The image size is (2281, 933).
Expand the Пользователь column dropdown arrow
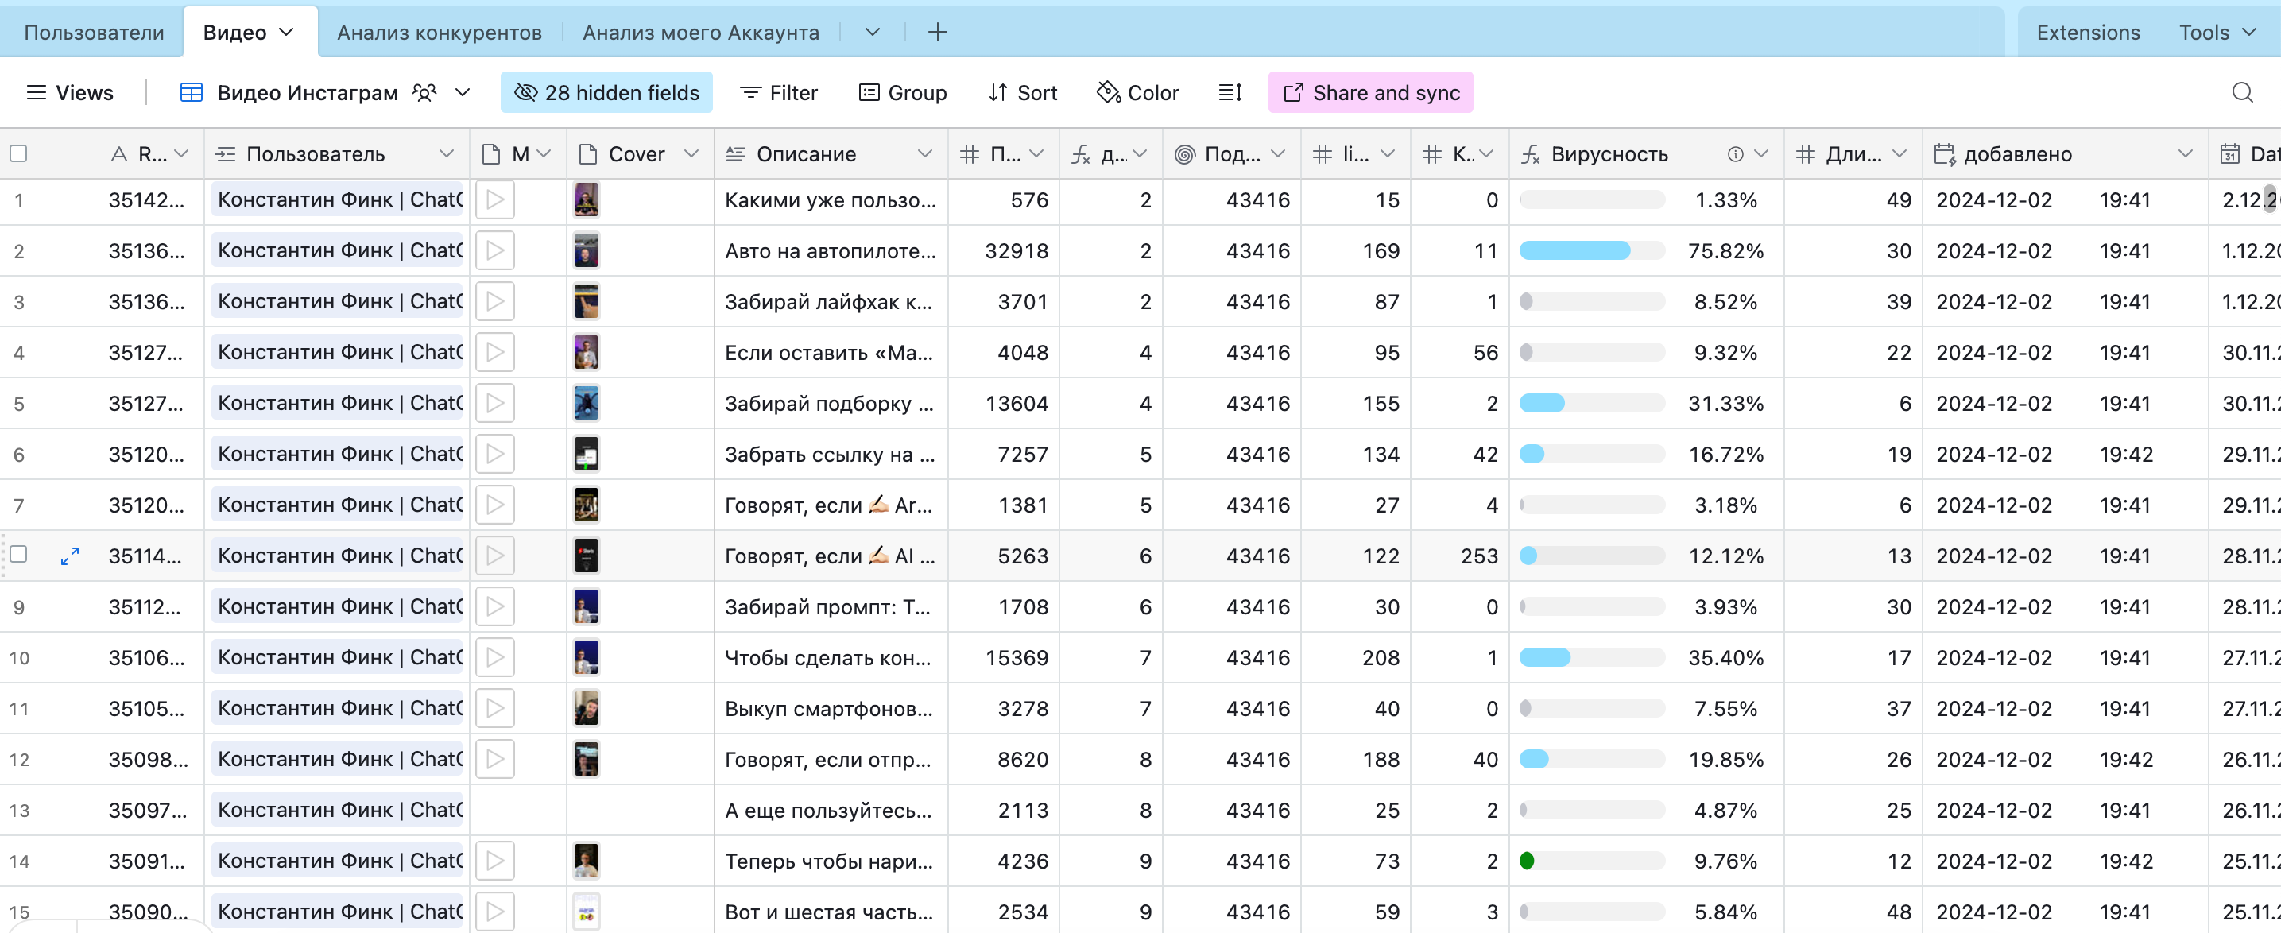pos(447,154)
